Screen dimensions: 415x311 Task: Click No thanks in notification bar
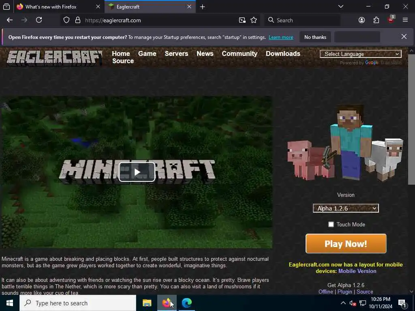point(315,37)
